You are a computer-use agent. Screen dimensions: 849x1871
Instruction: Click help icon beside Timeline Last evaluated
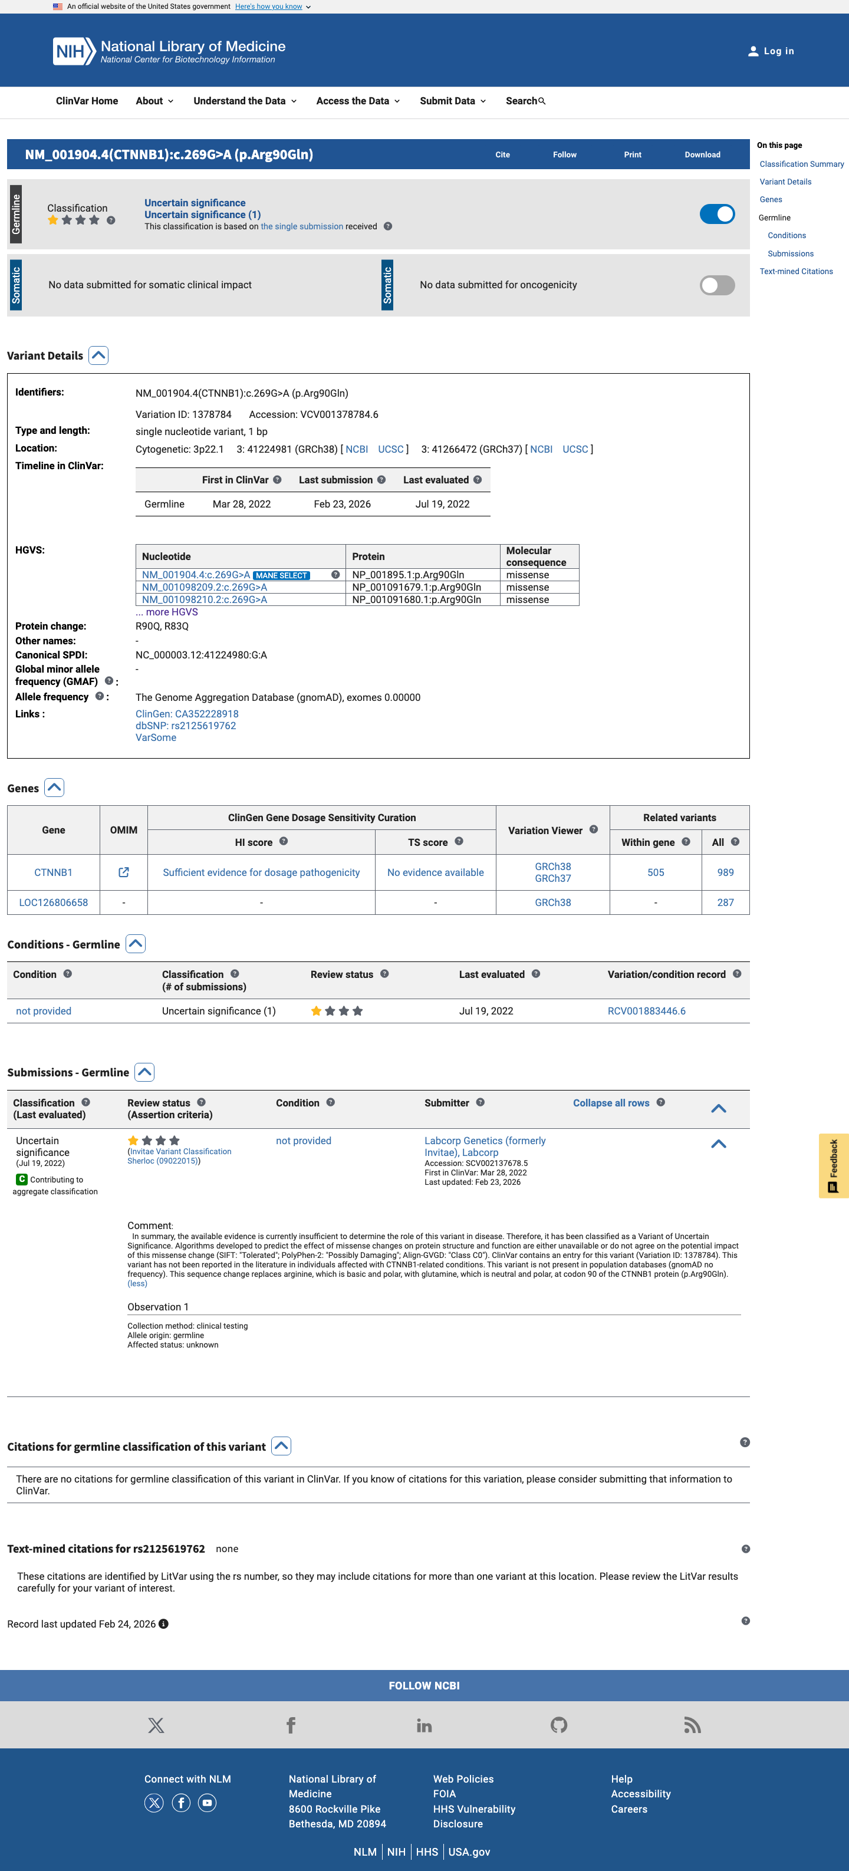click(477, 479)
